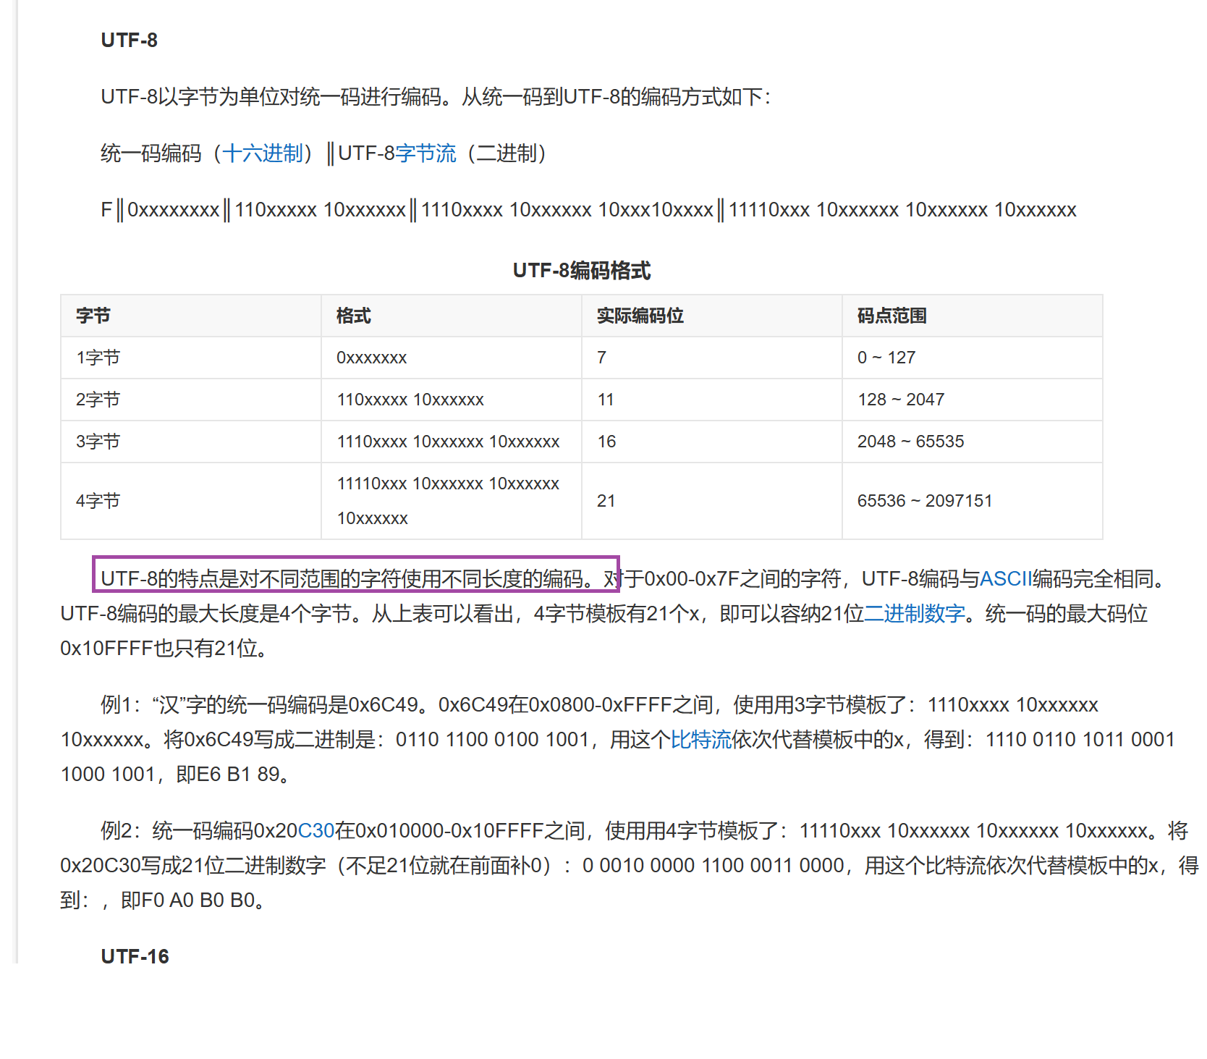Click the 实际编码位 column header
The width and height of the screenshot is (1207, 1059).
712,316
